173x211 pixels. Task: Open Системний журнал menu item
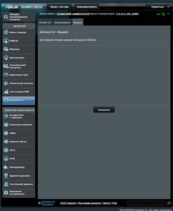click(x=19, y=184)
